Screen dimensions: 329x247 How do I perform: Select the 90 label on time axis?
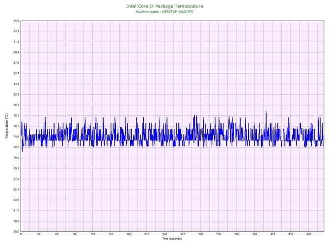pyautogui.click(x=75, y=234)
